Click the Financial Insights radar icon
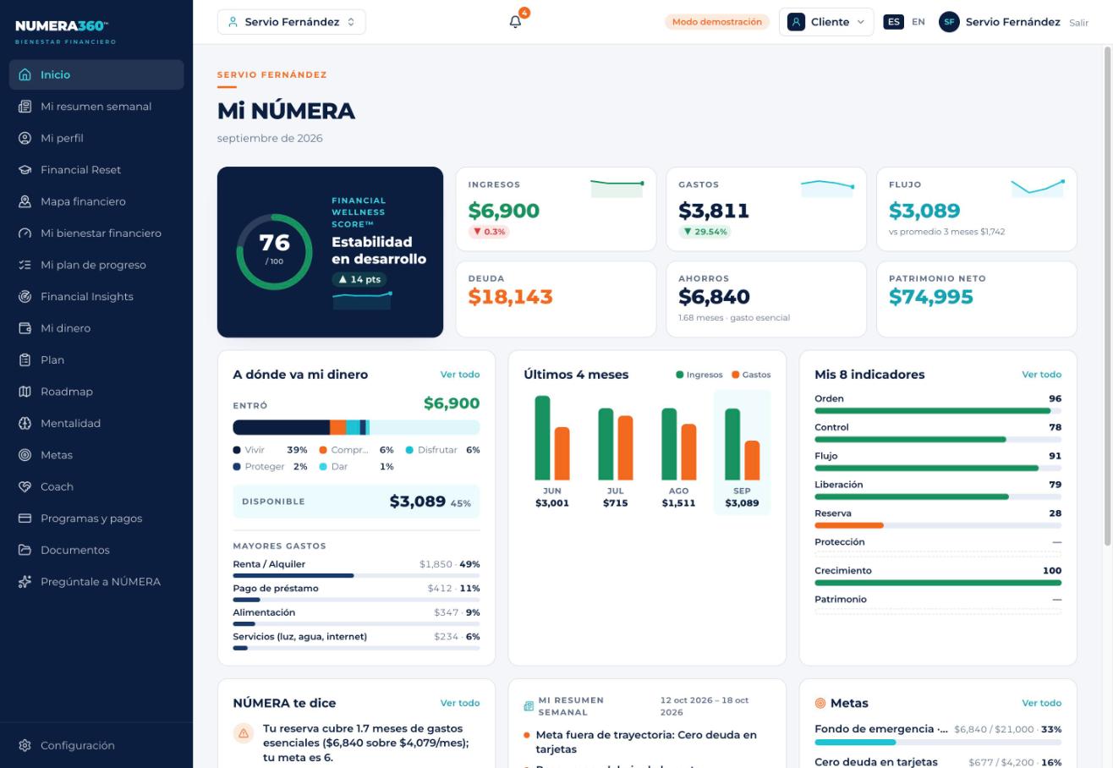The image size is (1113, 768). click(x=25, y=297)
